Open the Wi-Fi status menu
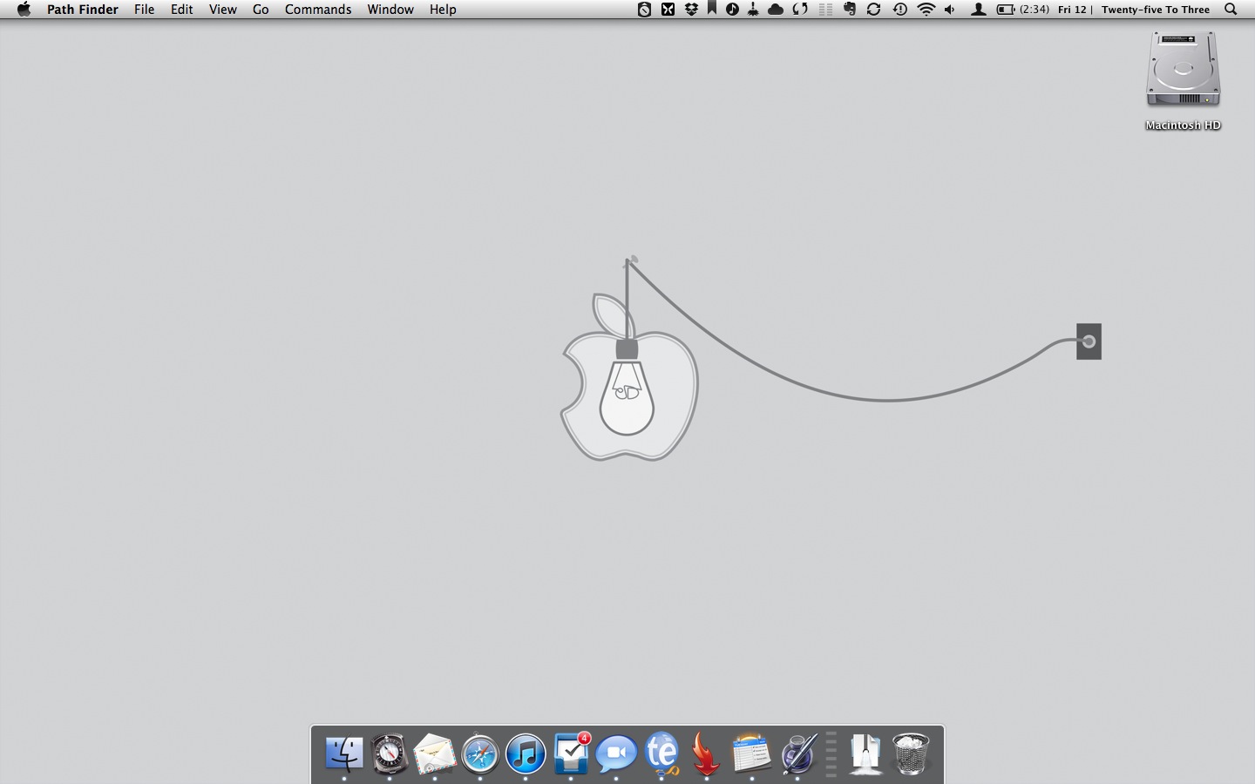1255x784 pixels. [926, 10]
